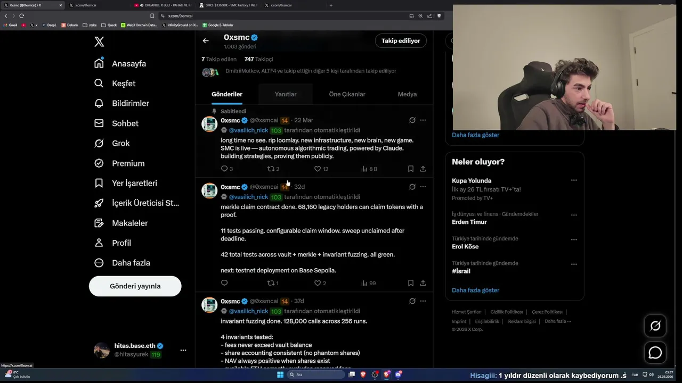Bookmark the merkle claim post
The width and height of the screenshot is (682, 383).
(x=411, y=283)
